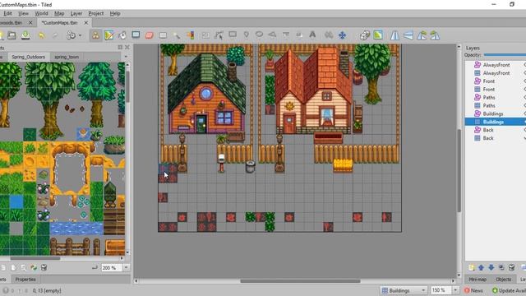Image resolution: width=526 pixels, height=296 pixels.
Task: Open the Edit menu
Action: (x=7, y=13)
